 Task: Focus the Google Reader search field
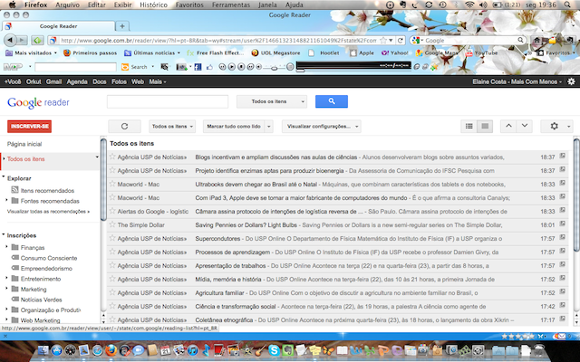point(168,101)
